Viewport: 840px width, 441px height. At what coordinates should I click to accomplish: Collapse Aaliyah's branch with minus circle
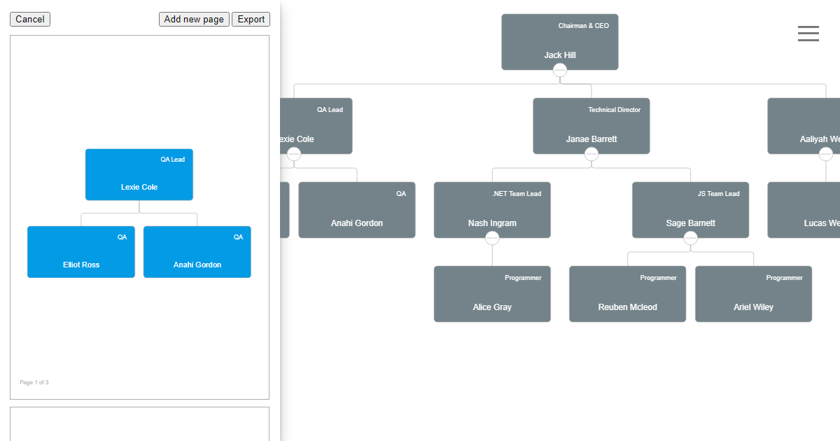point(826,154)
